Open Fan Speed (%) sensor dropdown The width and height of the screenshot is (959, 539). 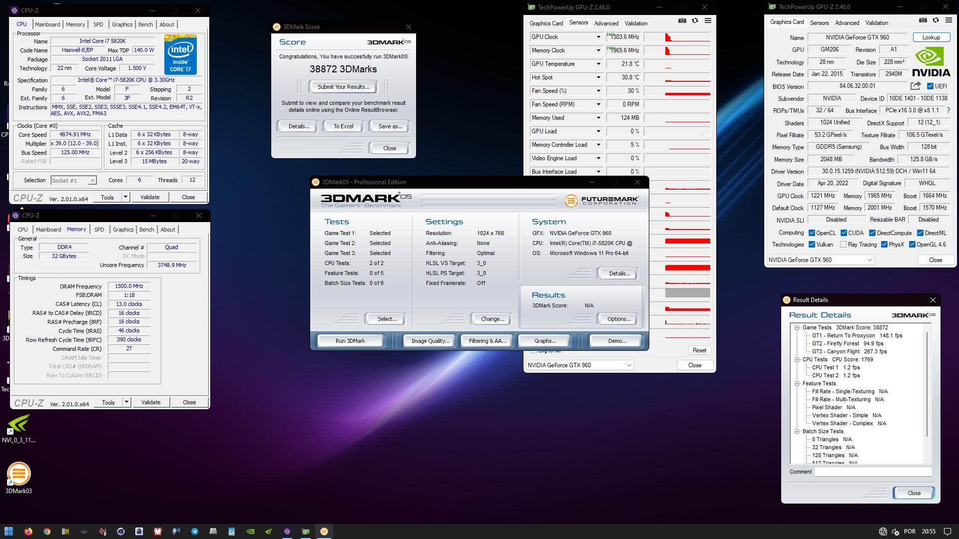(598, 91)
